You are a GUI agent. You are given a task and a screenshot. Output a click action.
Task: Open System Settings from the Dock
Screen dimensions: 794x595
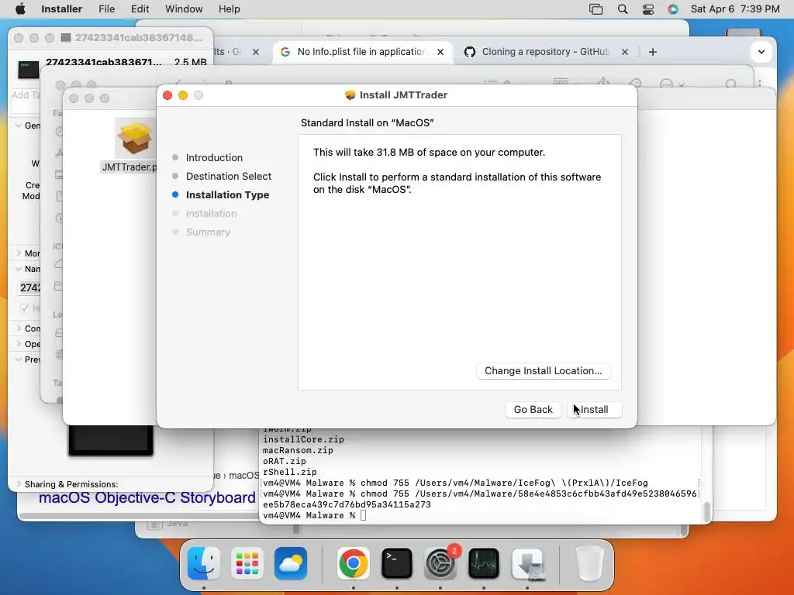pos(440,563)
